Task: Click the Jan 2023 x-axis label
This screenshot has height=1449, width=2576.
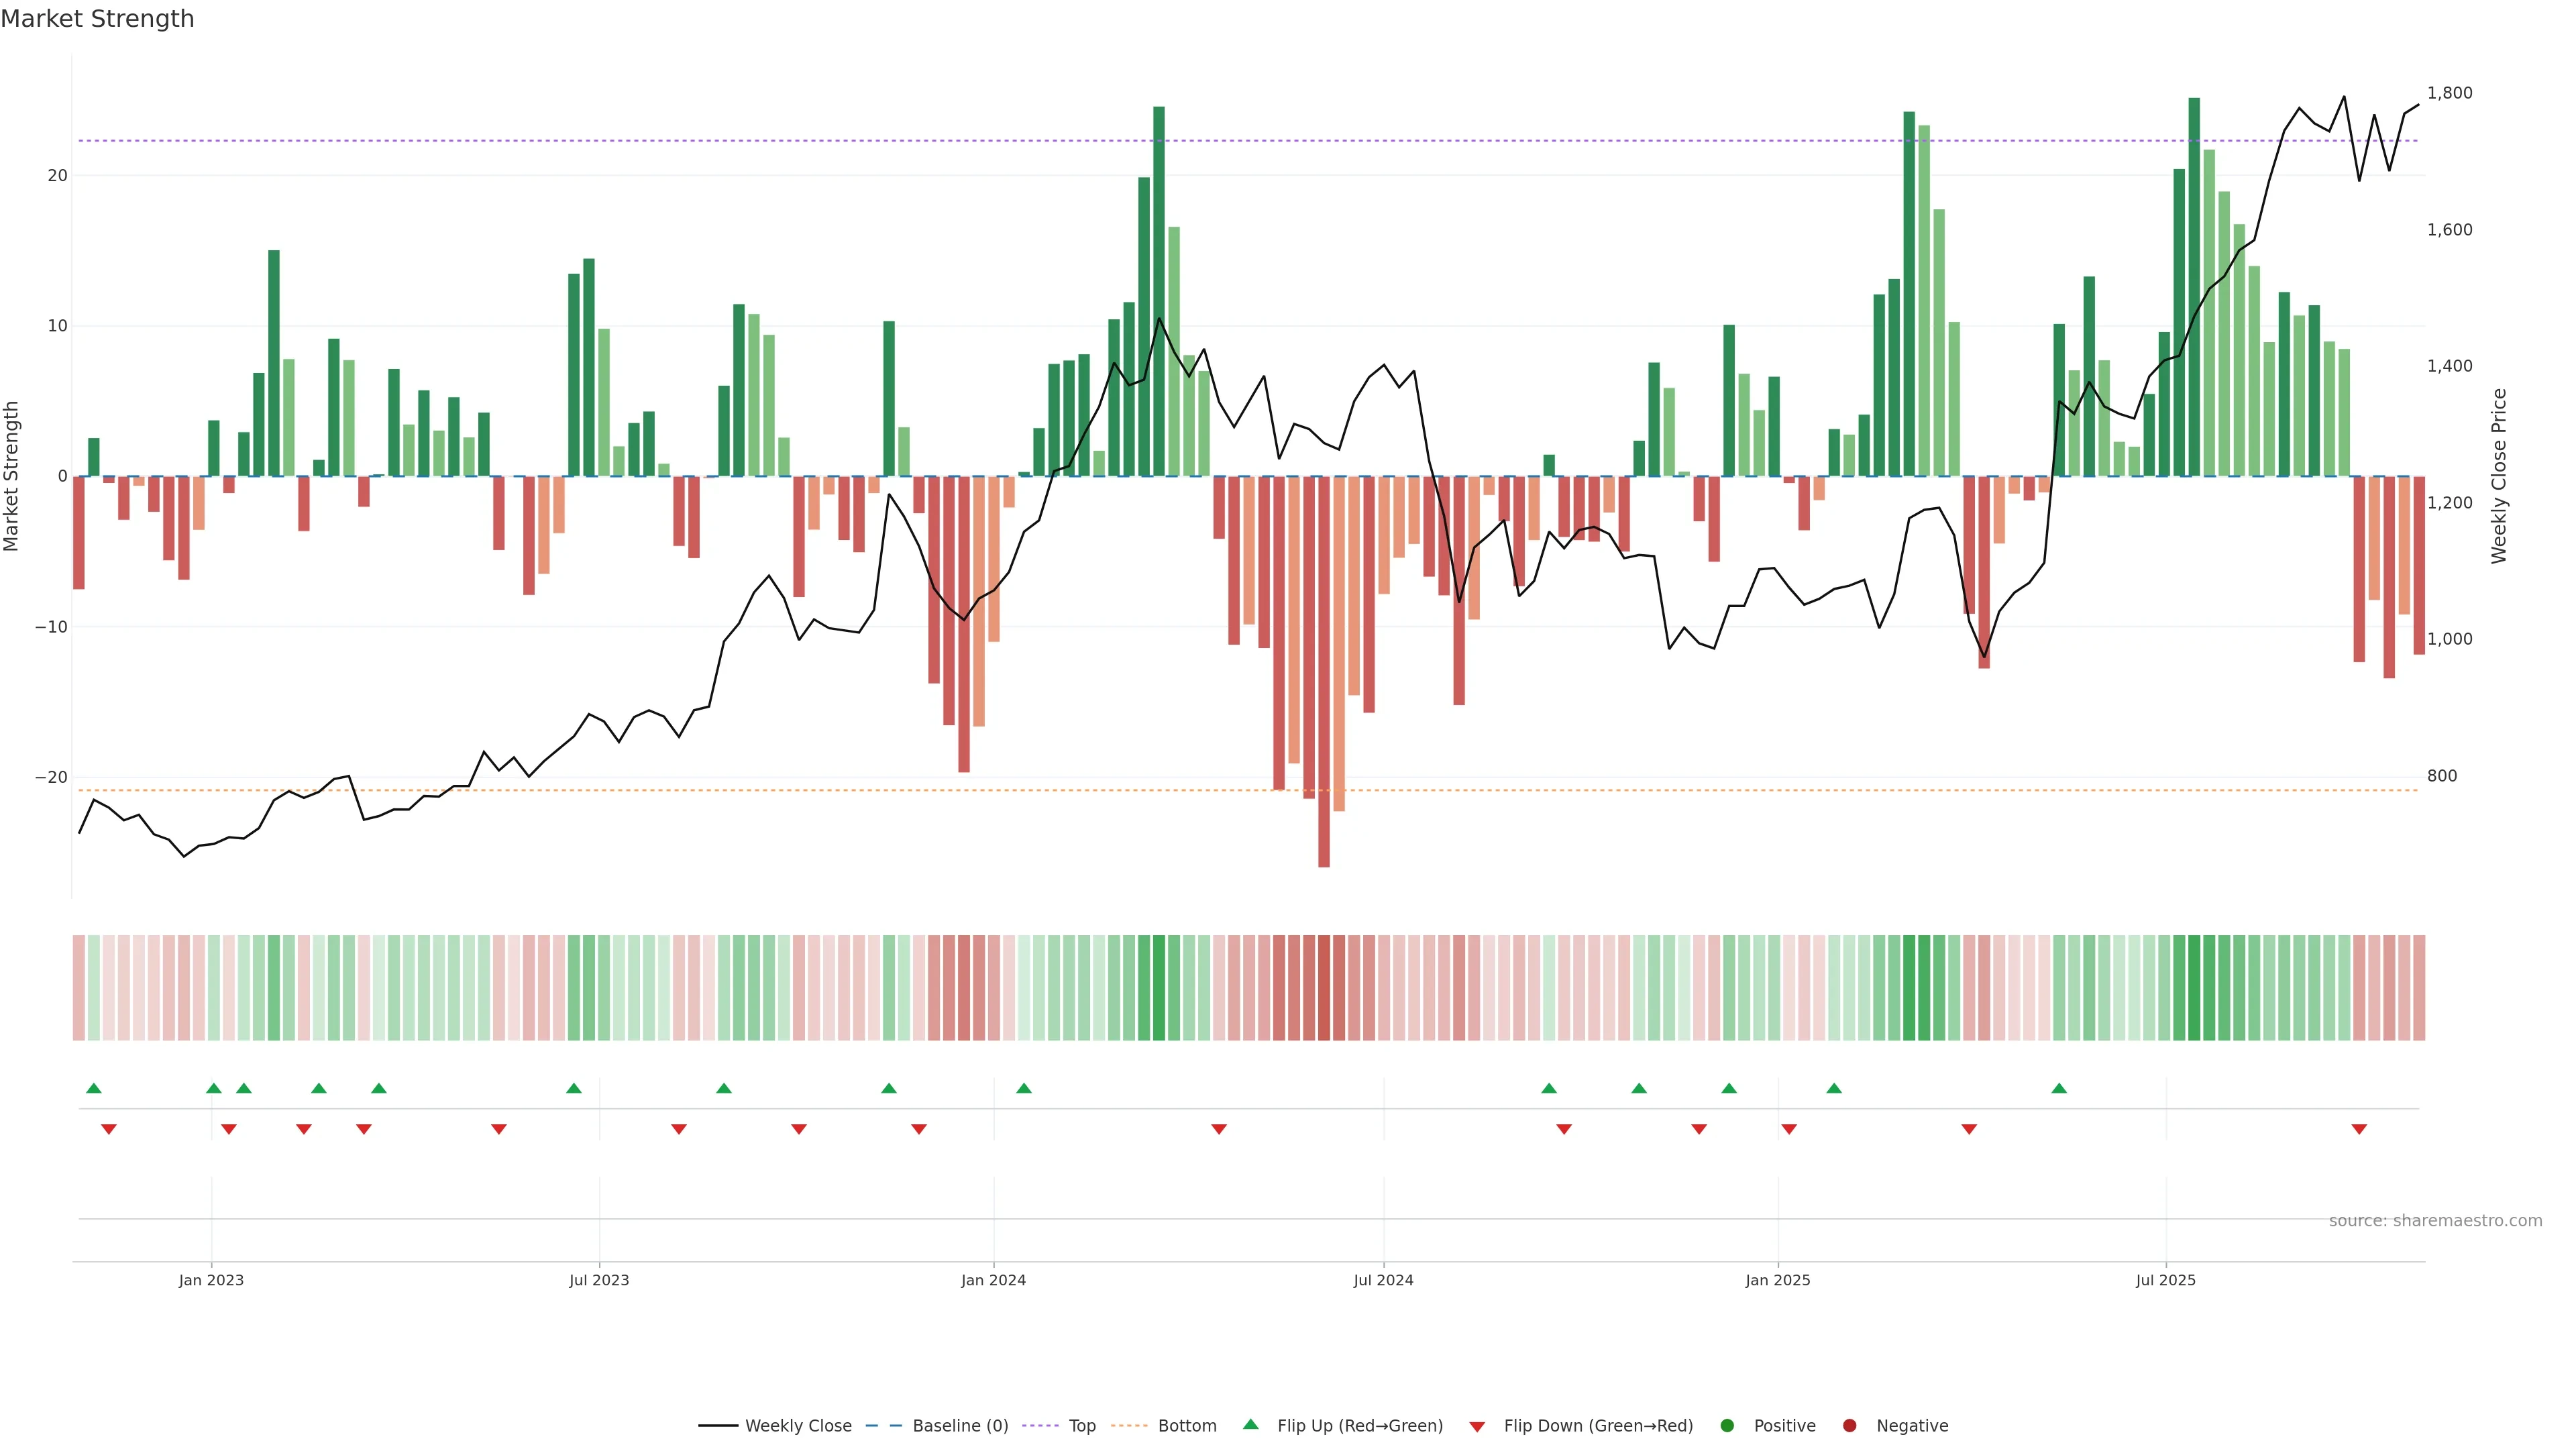Action: click(x=211, y=1280)
